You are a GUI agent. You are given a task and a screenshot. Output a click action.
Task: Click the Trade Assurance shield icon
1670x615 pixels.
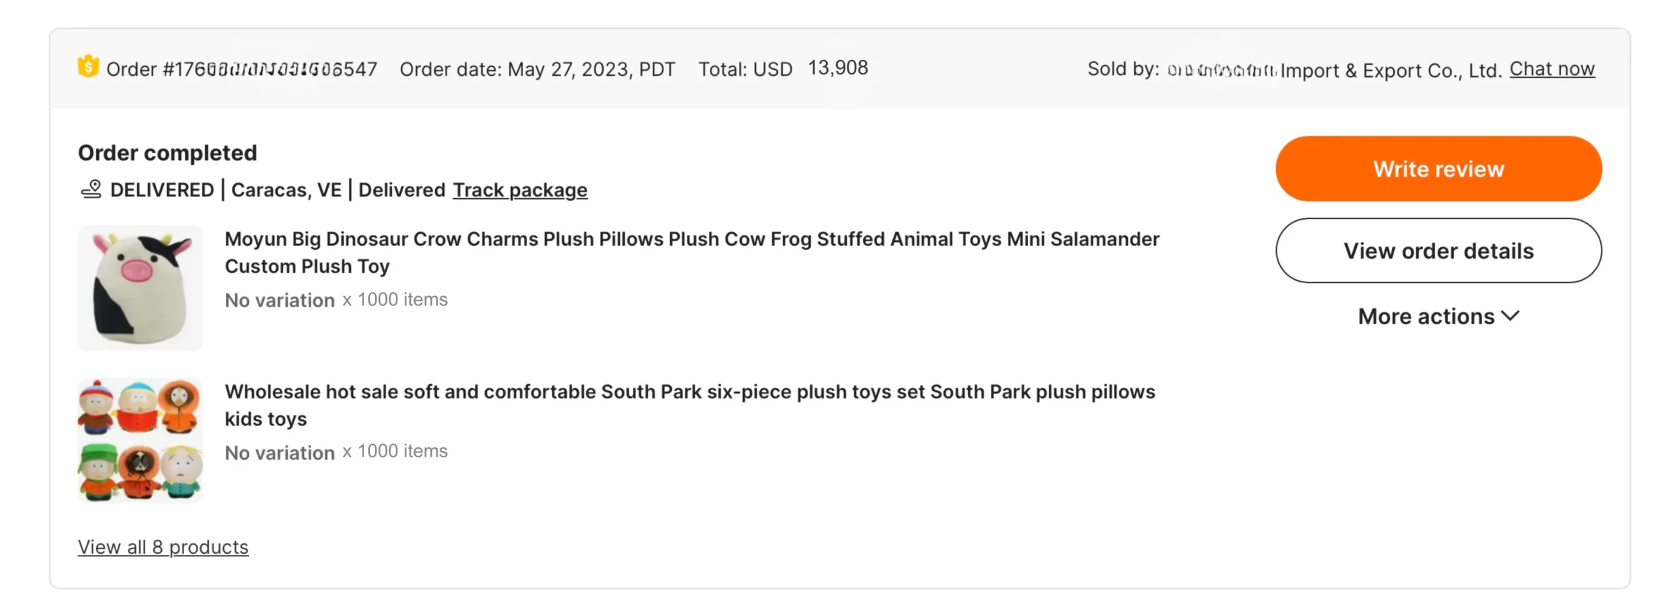click(x=87, y=67)
